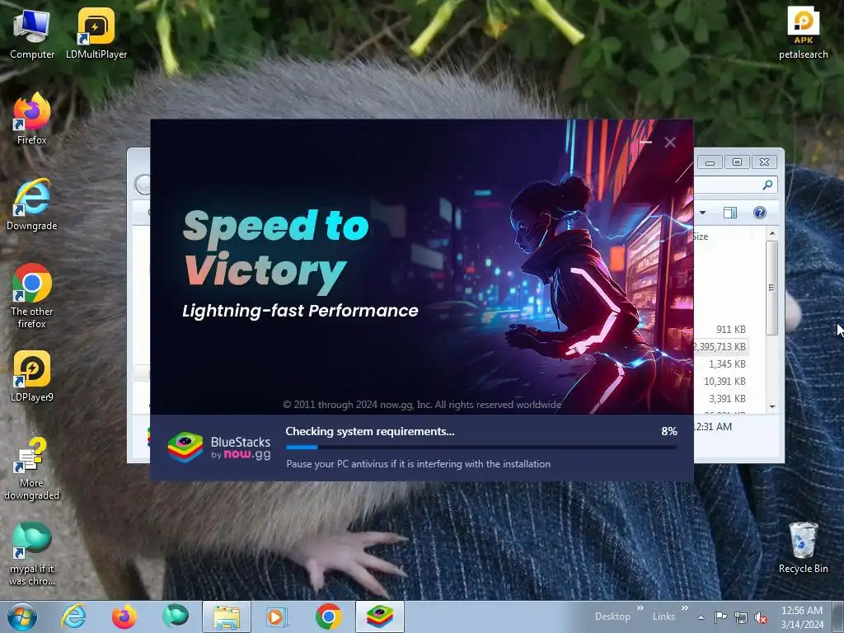Close the Explorer window behind installer
The height and width of the screenshot is (633, 844).
click(764, 162)
